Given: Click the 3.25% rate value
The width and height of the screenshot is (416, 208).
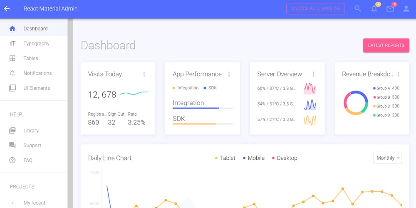Looking at the screenshot, I should coord(136,123).
